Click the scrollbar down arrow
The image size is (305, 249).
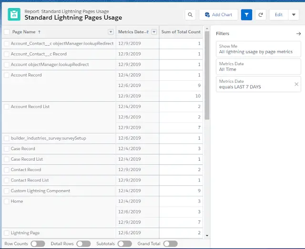click(207, 235)
